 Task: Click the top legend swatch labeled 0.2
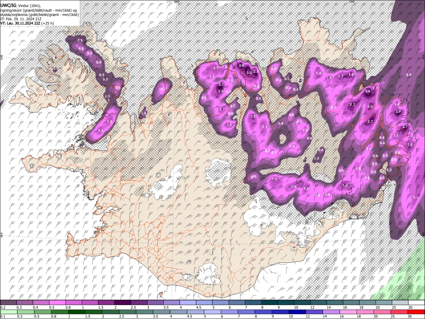click(x=8, y=303)
